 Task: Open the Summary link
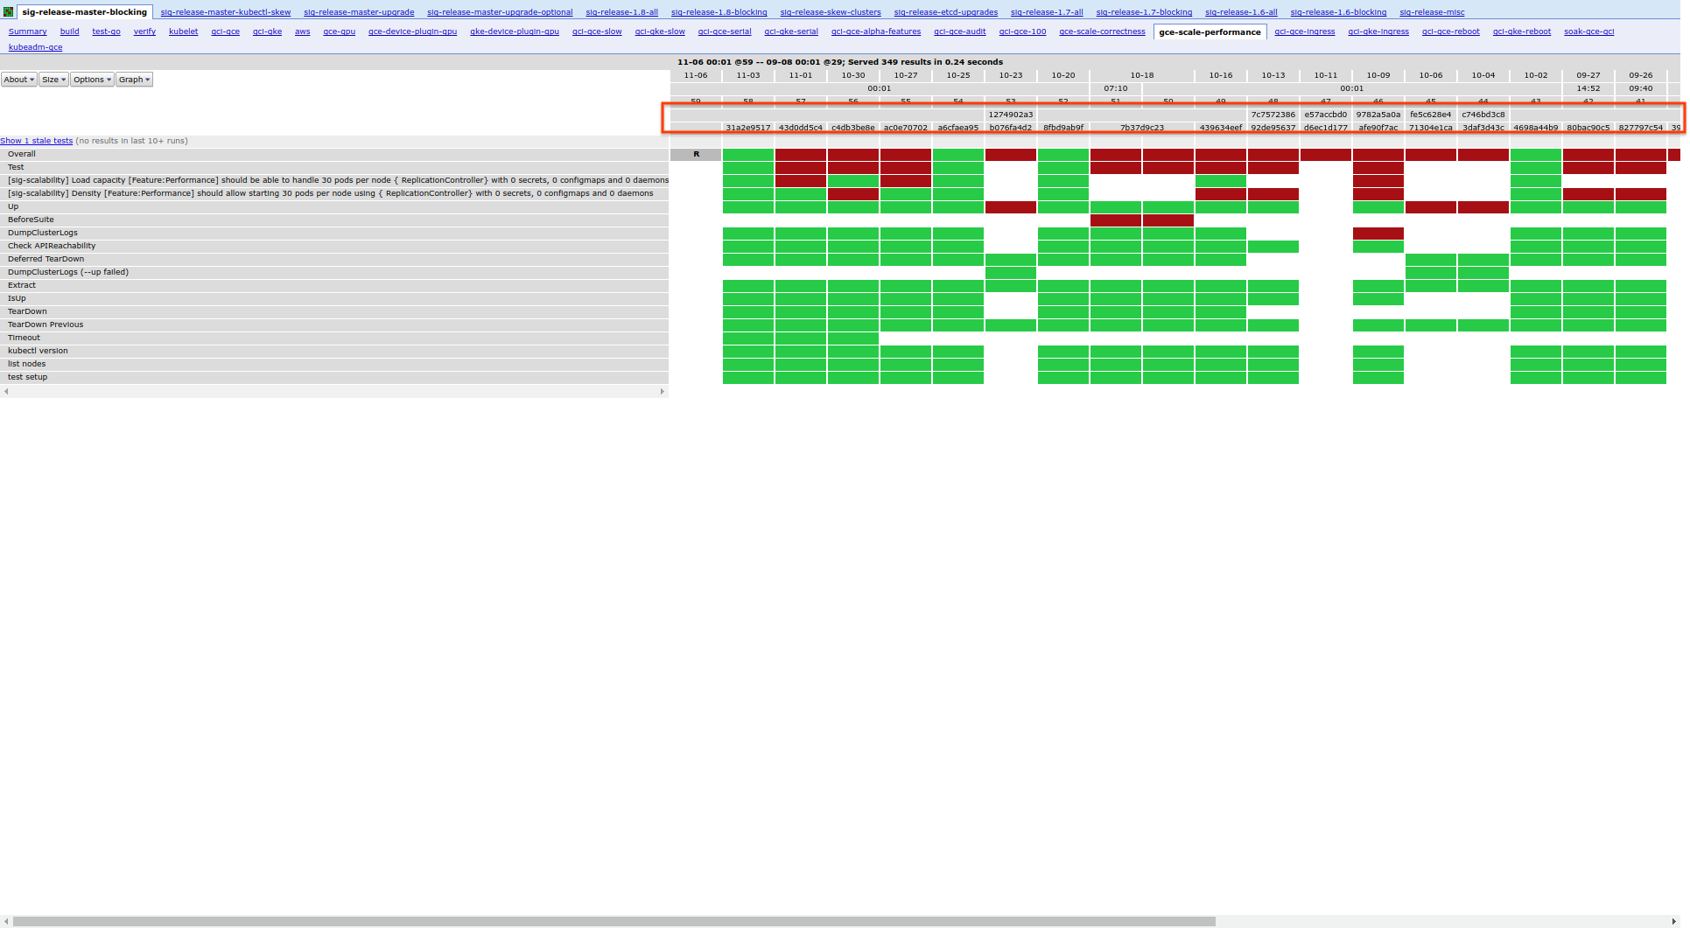27,31
